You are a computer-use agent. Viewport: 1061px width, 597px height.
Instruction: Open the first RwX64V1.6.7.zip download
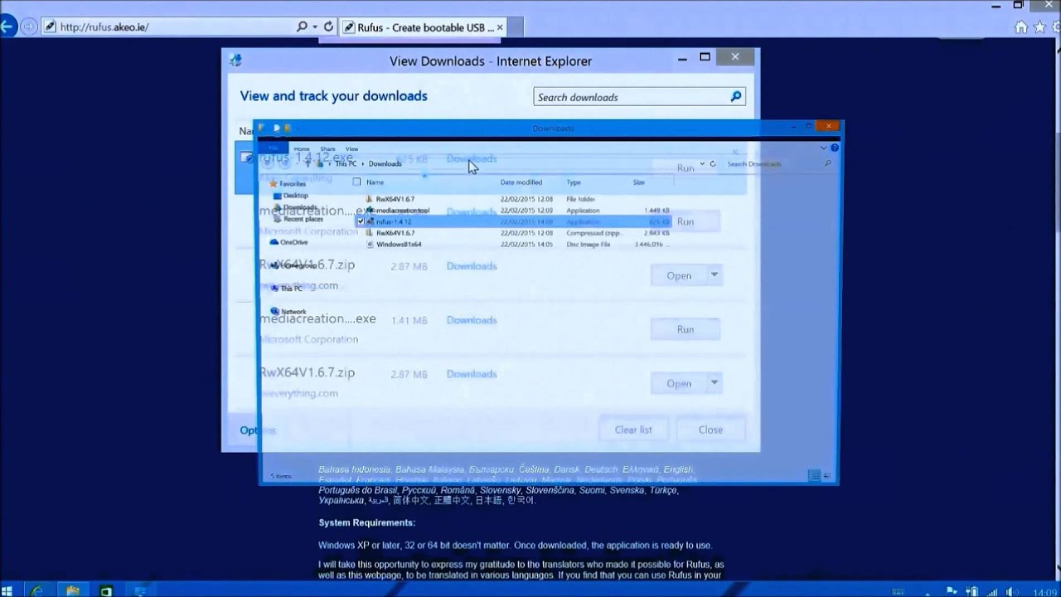coord(679,275)
